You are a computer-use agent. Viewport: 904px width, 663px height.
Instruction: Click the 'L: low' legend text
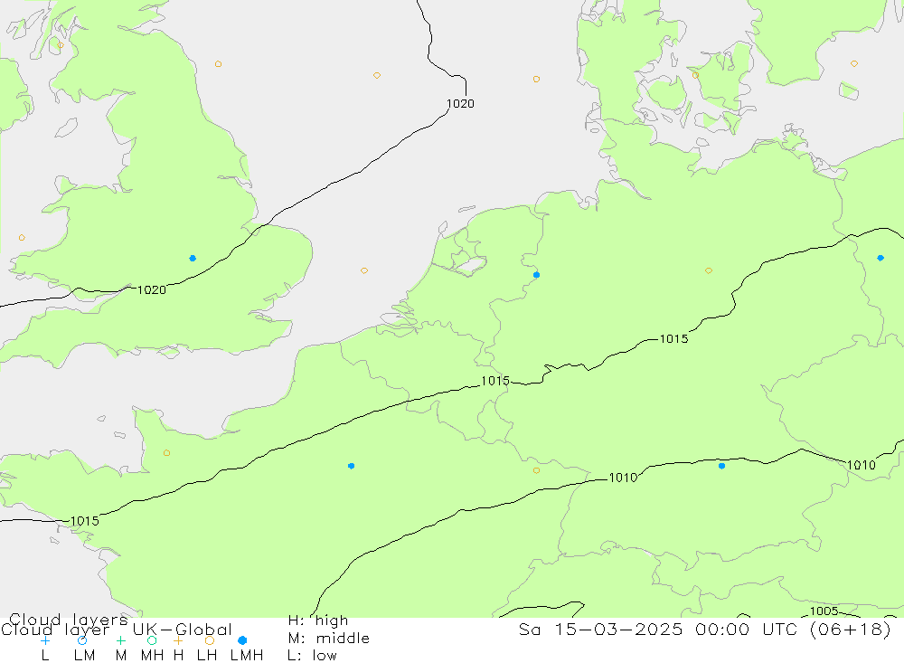313,656
